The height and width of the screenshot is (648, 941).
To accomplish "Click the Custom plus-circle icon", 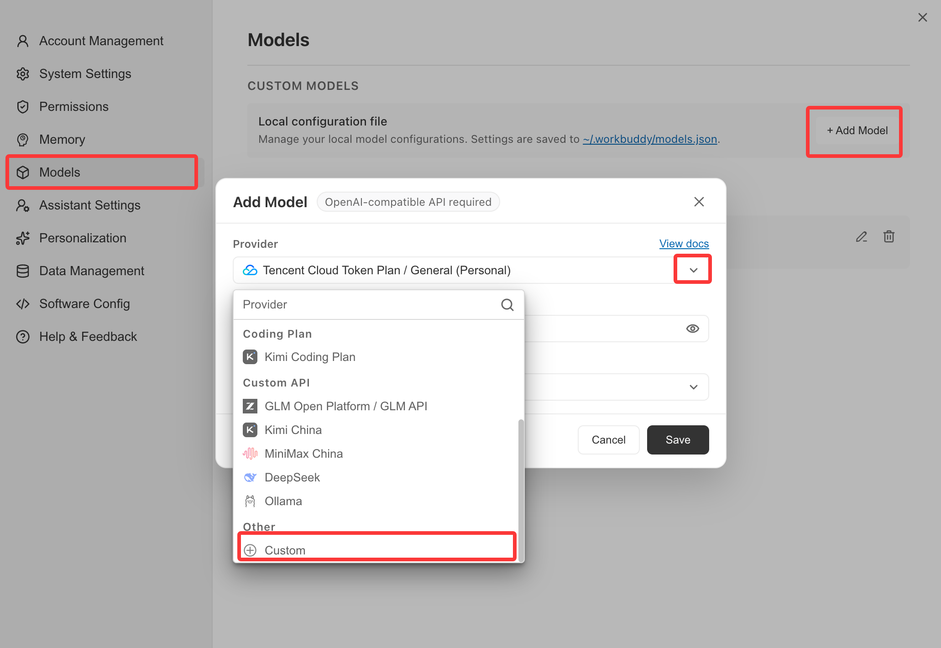I will click(250, 550).
